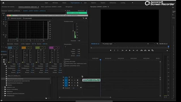The width and height of the screenshot is (181, 102).
Task: Add a marker in Program monitor
Action: (x=111, y=50)
